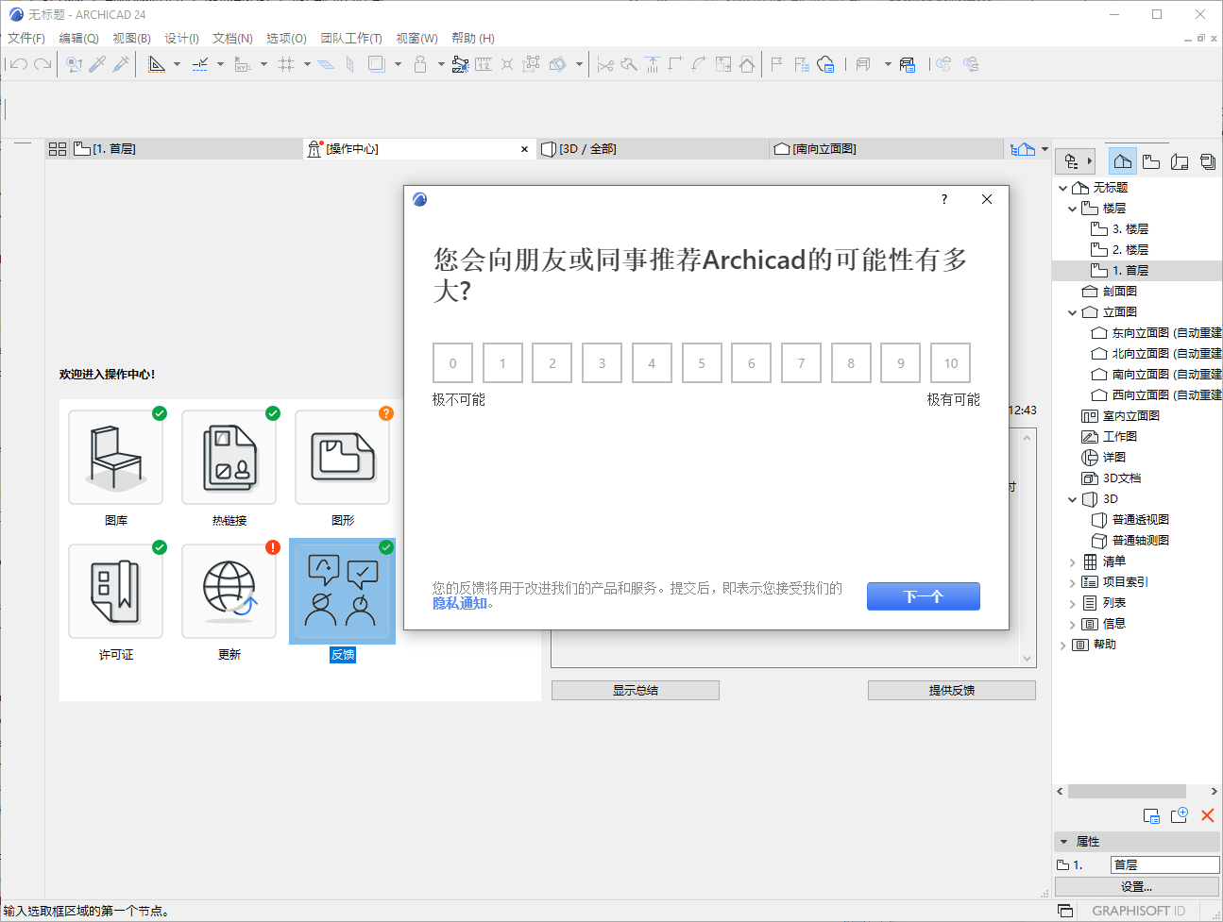This screenshot has width=1223, height=922.
Task: Click the padlock suspend groups icon
Action: [x=420, y=64]
